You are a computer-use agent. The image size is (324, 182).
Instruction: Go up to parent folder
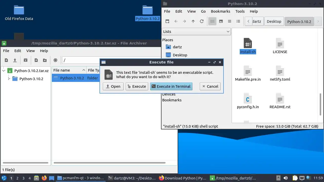pyautogui.click(x=193, y=21)
